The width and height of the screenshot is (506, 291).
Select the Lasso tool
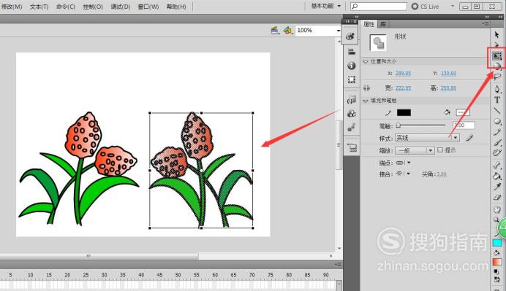pos(497,77)
